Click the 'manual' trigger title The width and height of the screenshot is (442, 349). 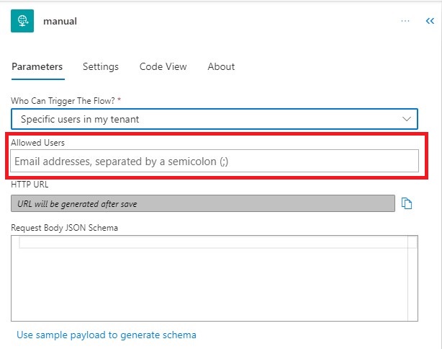click(60, 22)
